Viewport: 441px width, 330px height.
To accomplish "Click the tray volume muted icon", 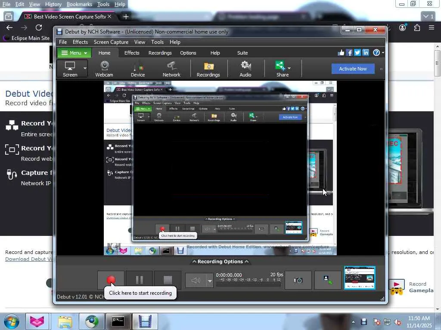I will point(398,322).
